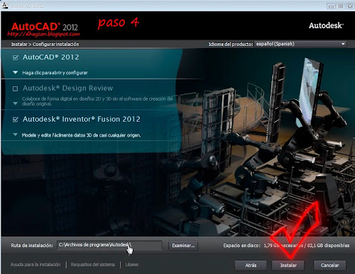Click the AutoCAD window title bar icon
355x274 pixels.
pyautogui.click(x=4, y=5)
